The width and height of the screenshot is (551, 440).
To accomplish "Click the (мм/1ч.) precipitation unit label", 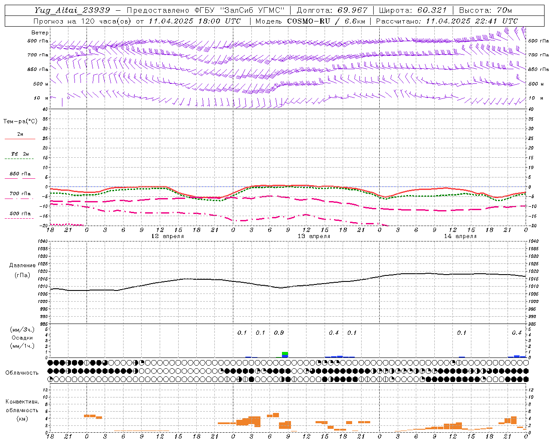I will [x=22, y=346].
